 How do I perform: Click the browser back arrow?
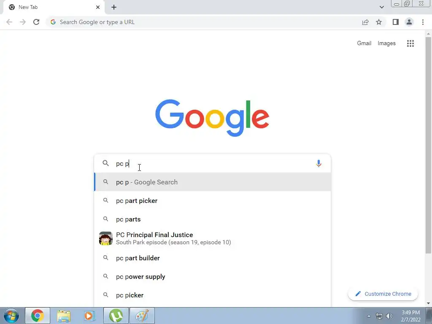9,22
